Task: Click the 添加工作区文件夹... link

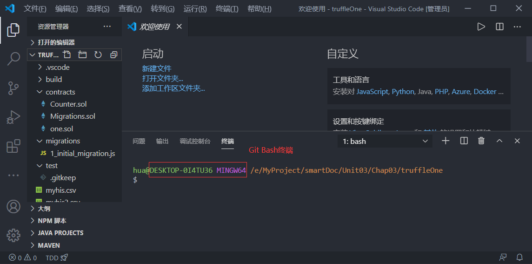Action: click(x=173, y=88)
